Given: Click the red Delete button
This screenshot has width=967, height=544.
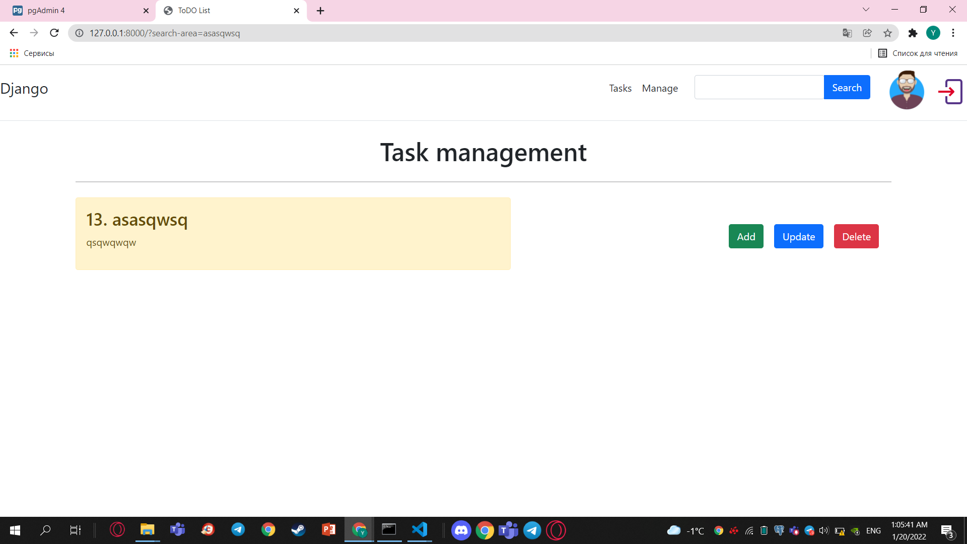Looking at the screenshot, I should coord(856,237).
